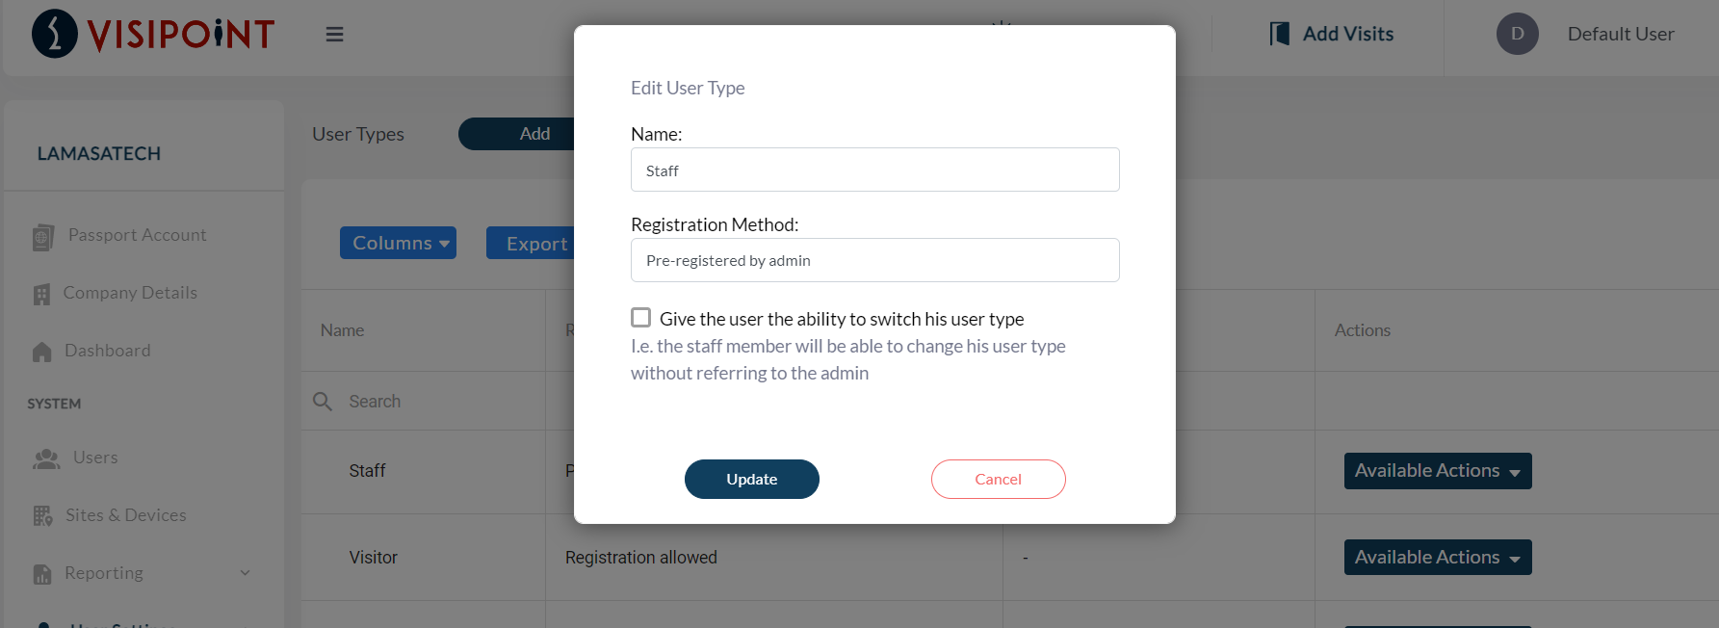Open the Columns dropdown
1719x628 pixels.
click(398, 243)
